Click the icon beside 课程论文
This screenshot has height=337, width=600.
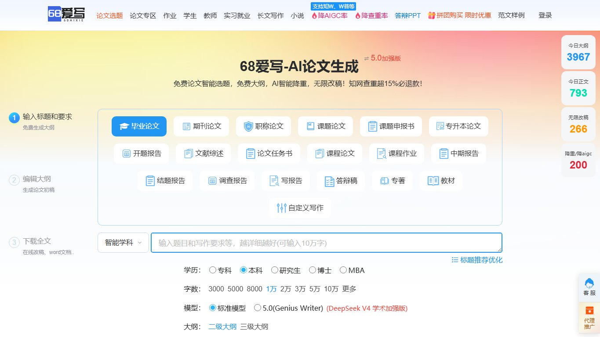coord(320,154)
